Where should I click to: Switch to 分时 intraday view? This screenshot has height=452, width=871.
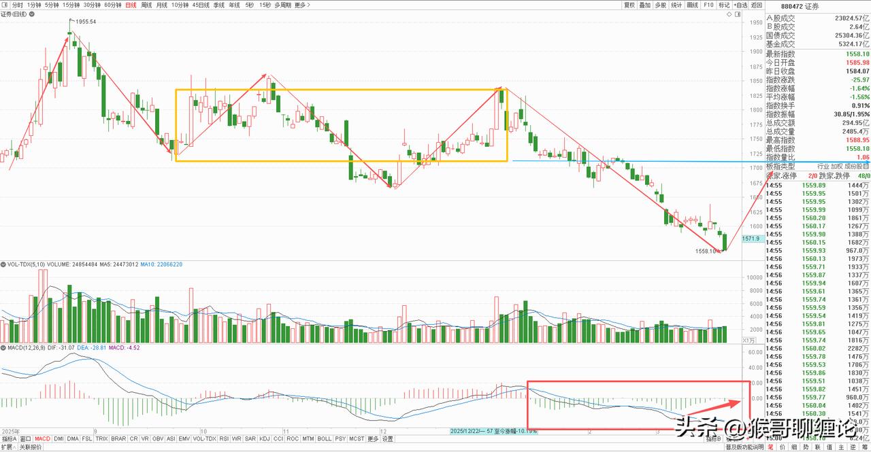(18, 5)
